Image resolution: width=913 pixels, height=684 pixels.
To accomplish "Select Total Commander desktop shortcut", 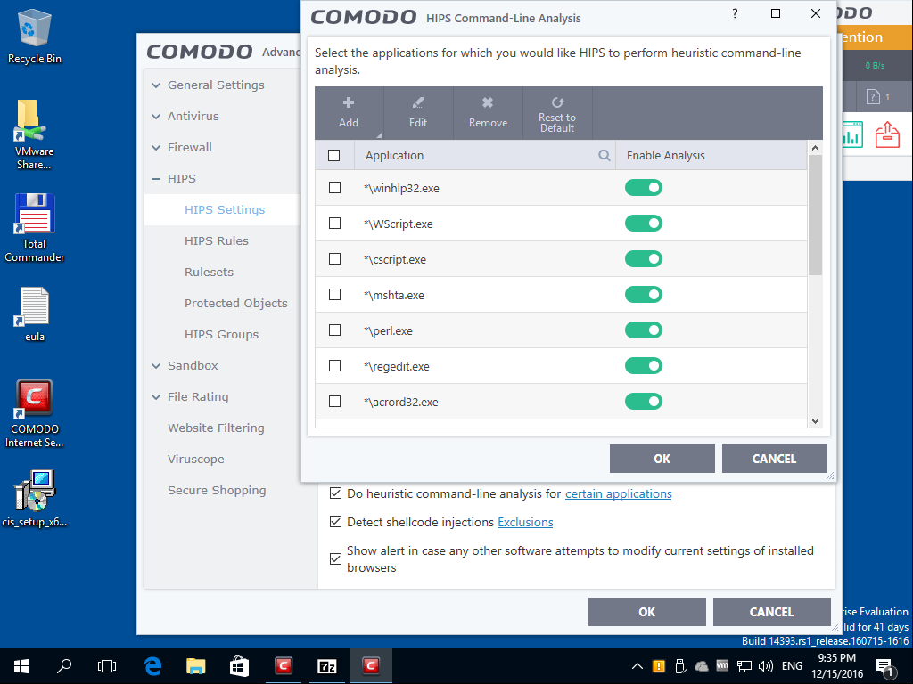I will coord(35,228).
